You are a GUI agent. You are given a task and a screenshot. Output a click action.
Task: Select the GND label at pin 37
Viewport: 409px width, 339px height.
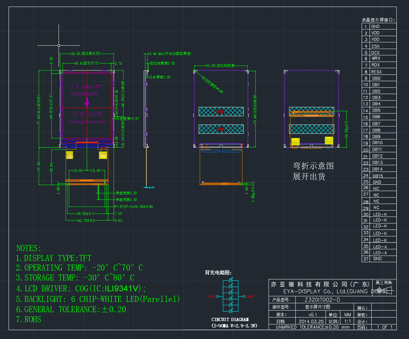click(377, 259)
